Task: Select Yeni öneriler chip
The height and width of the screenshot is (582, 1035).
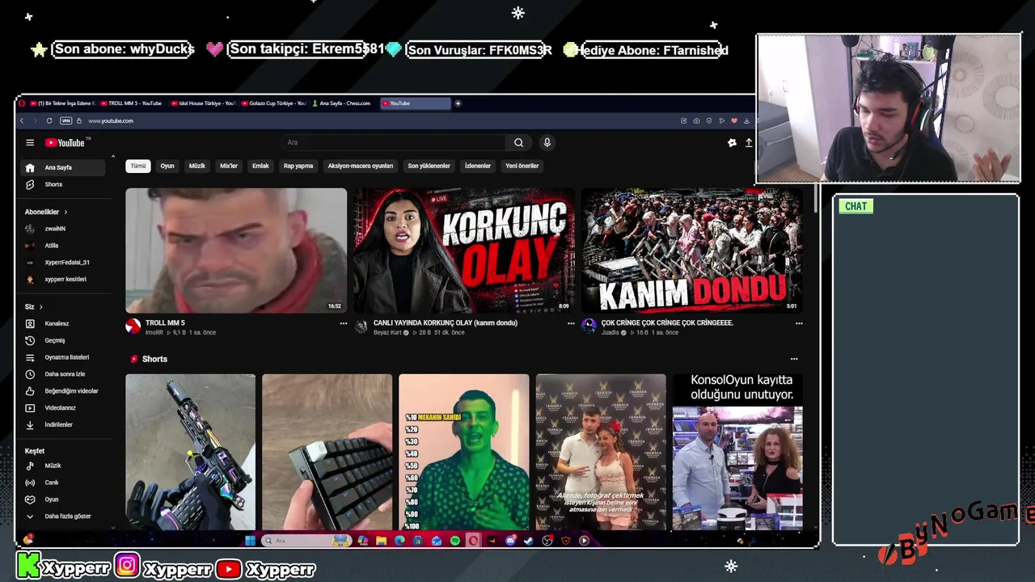Action: pos(522,166)
